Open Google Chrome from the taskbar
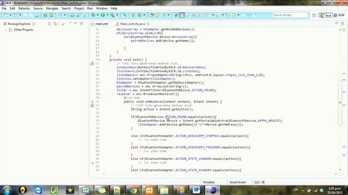Screen dimensions: 348x195 [133, 190]
